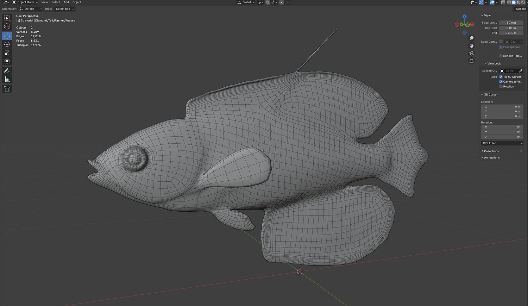This screenshot has height=306, width=528.
Task: Select the Measure tool
Action: pos(7,80)
